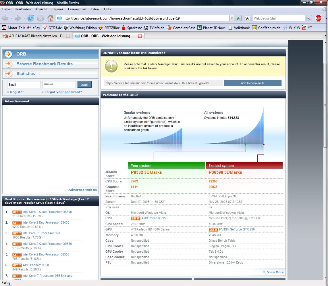
Task: Open the Sparkasse bookmark
Action: click(132, 28)
